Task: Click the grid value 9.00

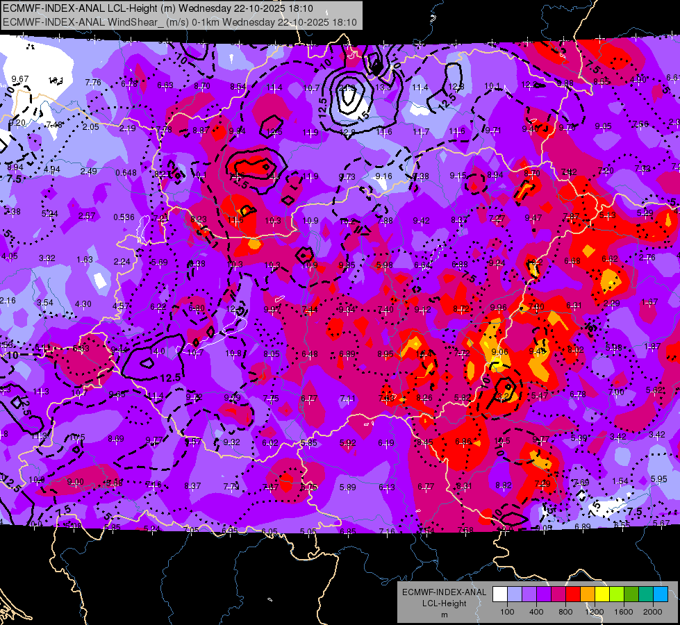Action: [x=76, y=482]
